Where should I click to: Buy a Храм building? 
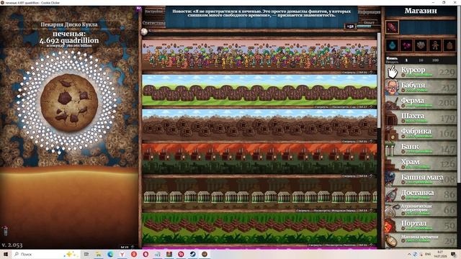coord(421,163)
